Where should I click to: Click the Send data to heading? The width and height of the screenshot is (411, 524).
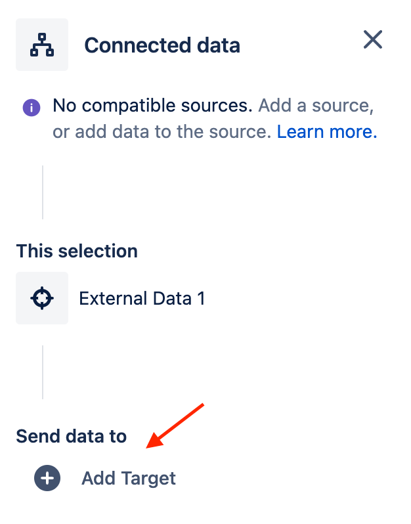[x=71, y=436]
